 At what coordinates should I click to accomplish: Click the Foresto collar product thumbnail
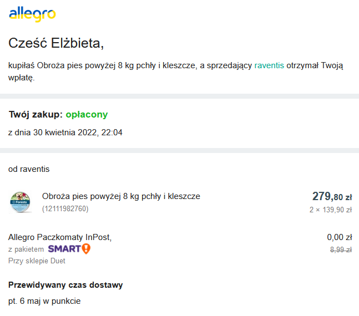point(20,202)
